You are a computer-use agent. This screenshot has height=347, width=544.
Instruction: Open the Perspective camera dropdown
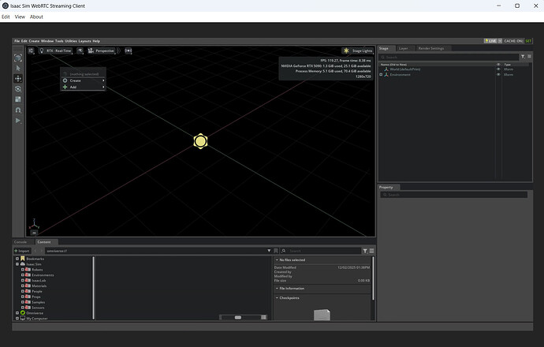(x=101, y=50)
